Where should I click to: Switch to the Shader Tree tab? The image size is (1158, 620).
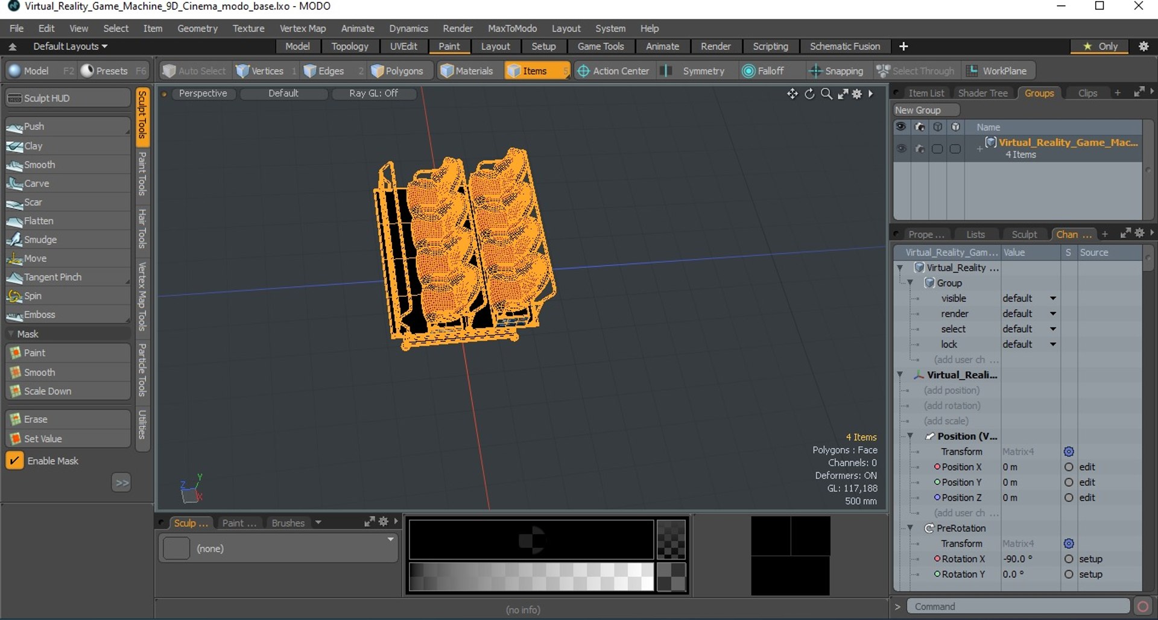[982, 93]
